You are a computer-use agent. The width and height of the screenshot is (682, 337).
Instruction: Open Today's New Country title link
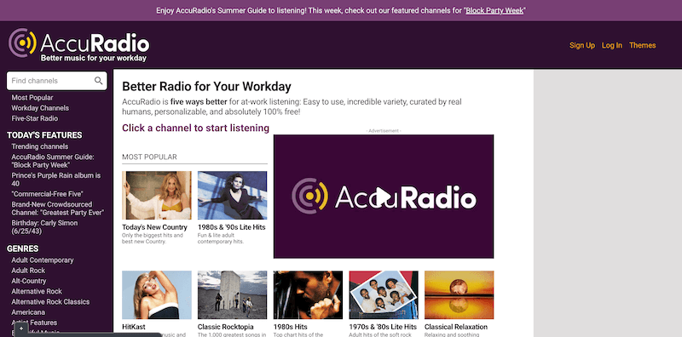coord(154,227)
